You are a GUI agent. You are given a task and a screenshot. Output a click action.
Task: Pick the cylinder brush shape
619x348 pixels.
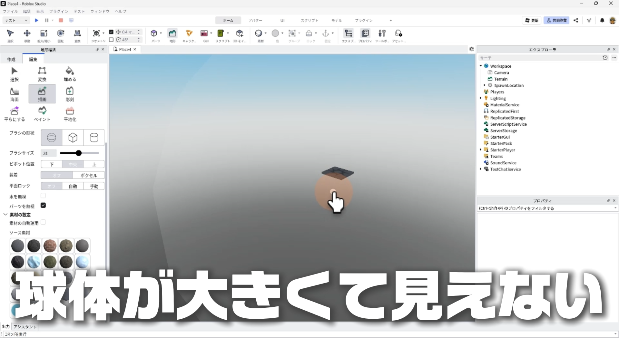(94, 138)
